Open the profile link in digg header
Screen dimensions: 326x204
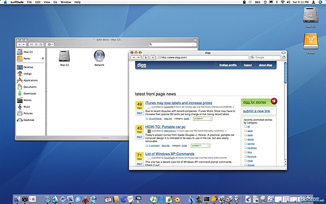[228, 65]
